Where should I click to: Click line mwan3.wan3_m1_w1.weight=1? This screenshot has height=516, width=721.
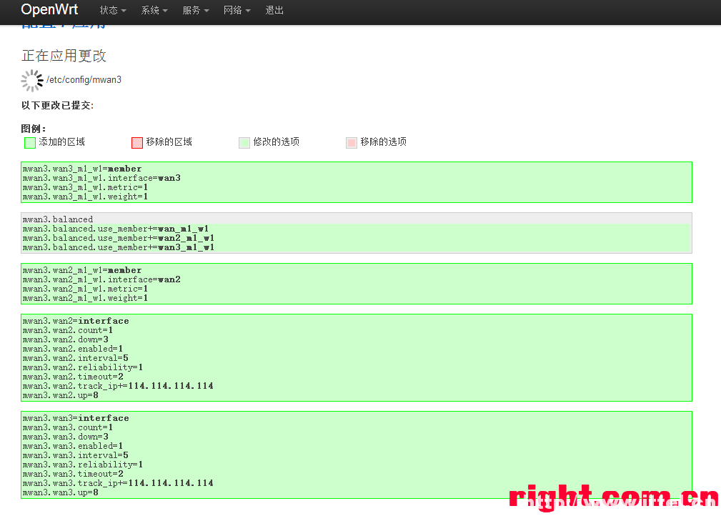pyautogui.click(x=85, y=197)
